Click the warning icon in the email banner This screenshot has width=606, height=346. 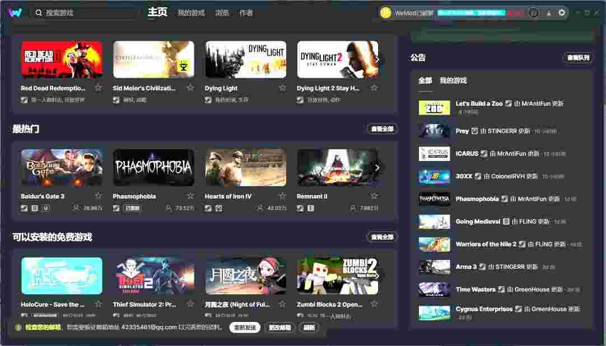pos(18,327)
